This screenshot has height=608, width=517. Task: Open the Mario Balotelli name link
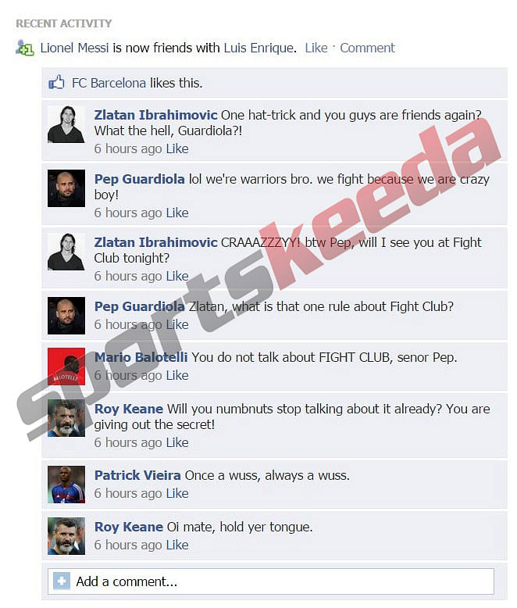coord(141,357)
